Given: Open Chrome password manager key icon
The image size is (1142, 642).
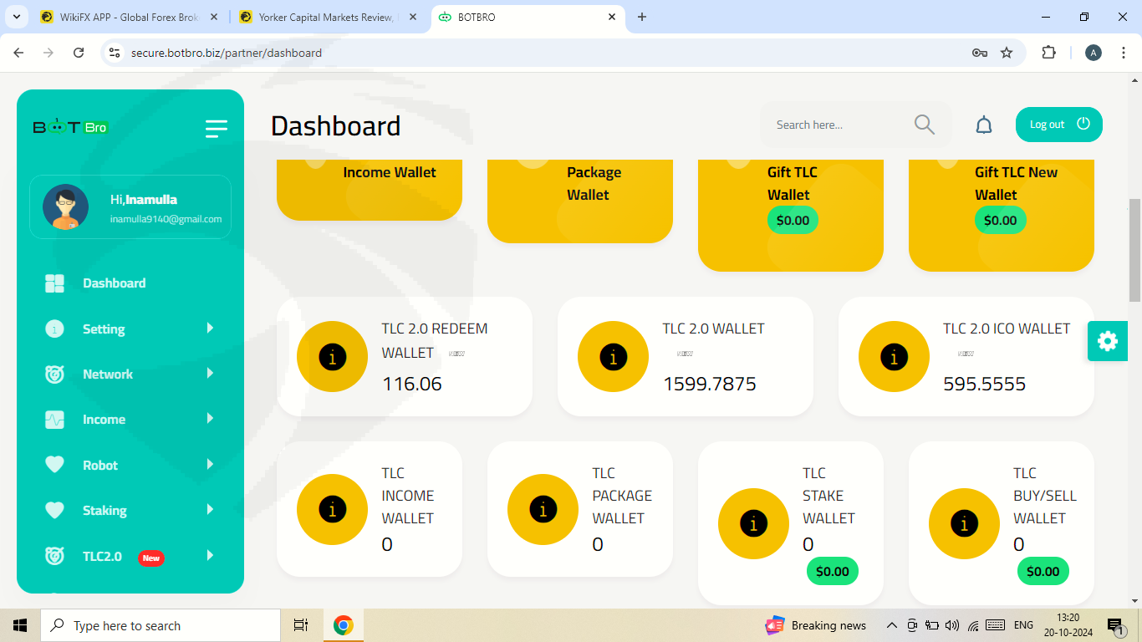Looking at the screenshot, I should [x=980, y=53].
